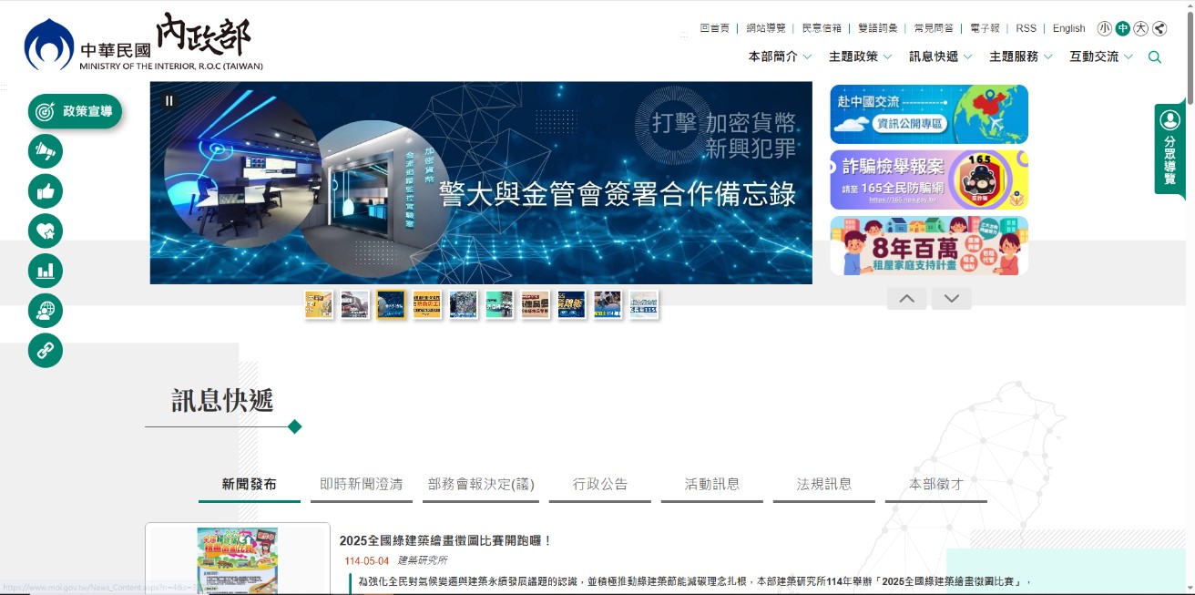Click the globe-people icon in left sidebar

pyautogui.click(x=46, y=311)
